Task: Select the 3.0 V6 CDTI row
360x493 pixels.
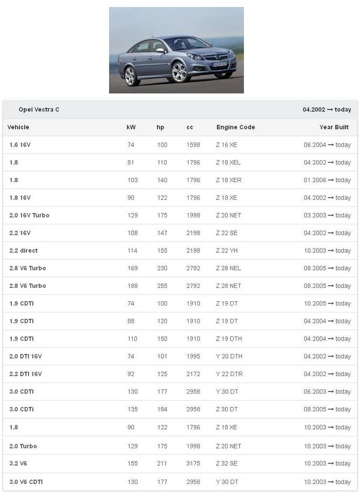Action: pos(26,482)
